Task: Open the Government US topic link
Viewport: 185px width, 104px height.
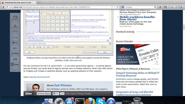Action: pyautogui.click(x=43, y=77)
